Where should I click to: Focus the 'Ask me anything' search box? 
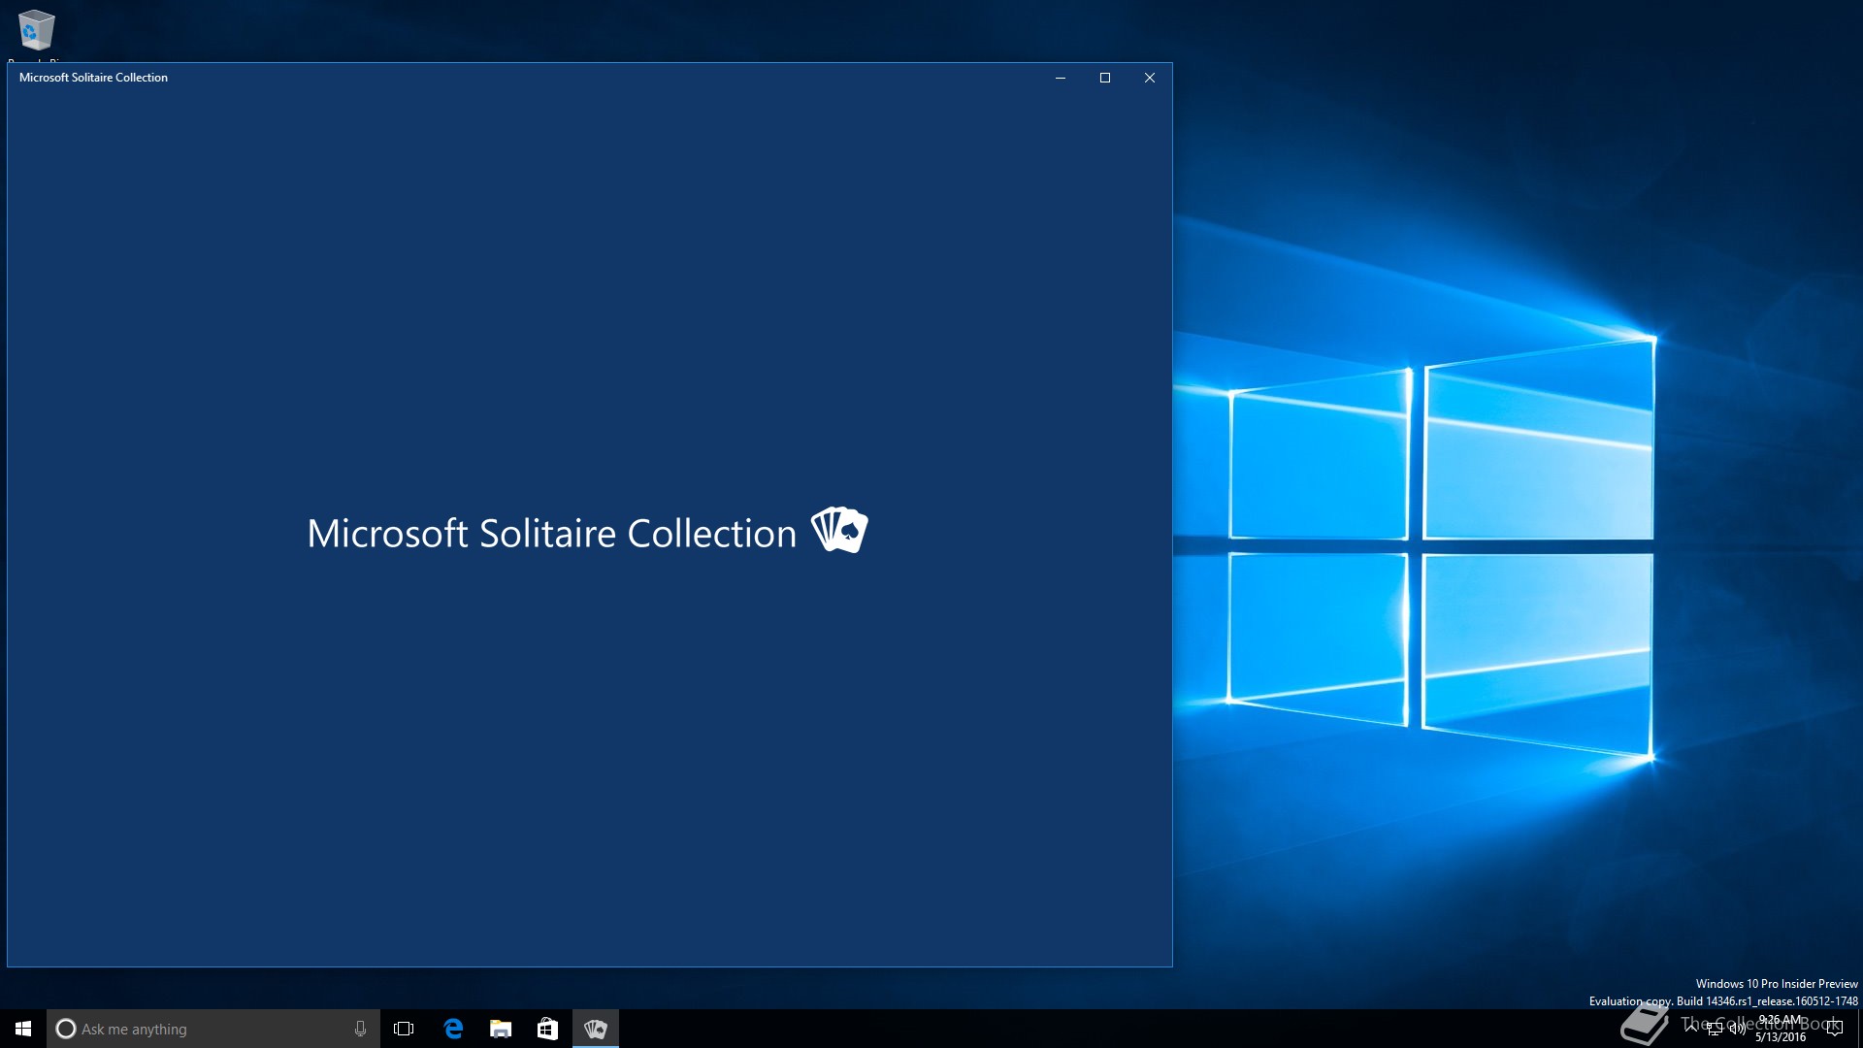[x=213, y=1029]
